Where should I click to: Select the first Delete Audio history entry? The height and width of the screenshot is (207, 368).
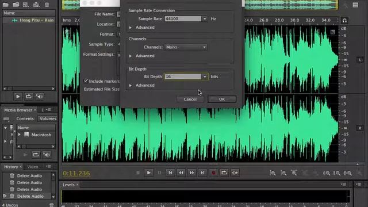[29, 175]
